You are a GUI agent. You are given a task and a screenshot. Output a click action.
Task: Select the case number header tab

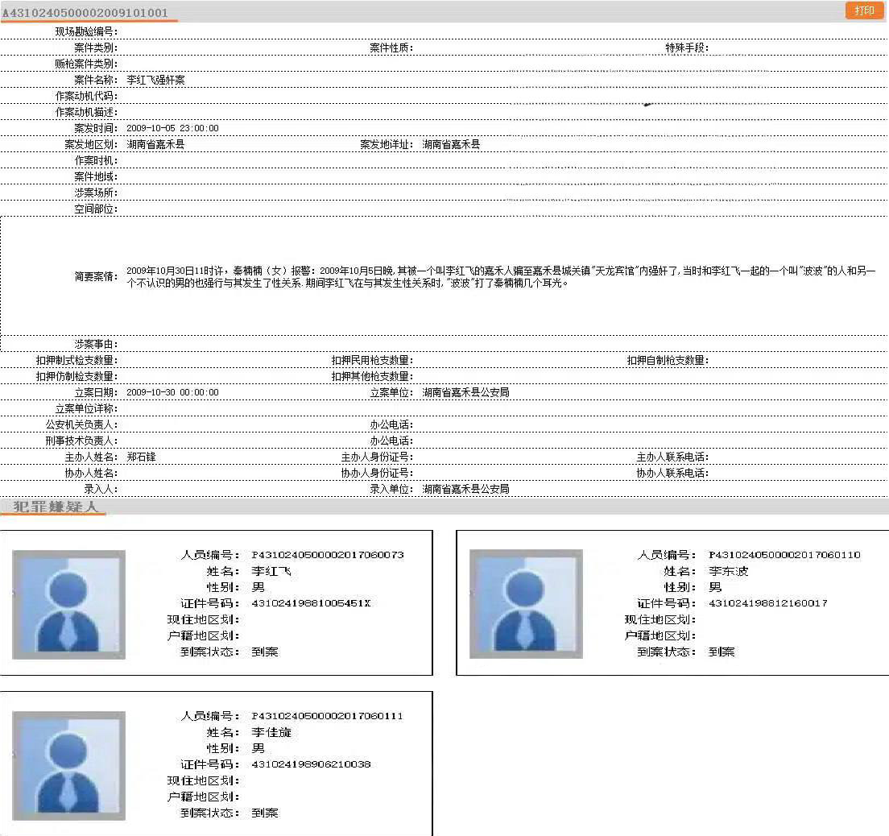coord(85,13)
